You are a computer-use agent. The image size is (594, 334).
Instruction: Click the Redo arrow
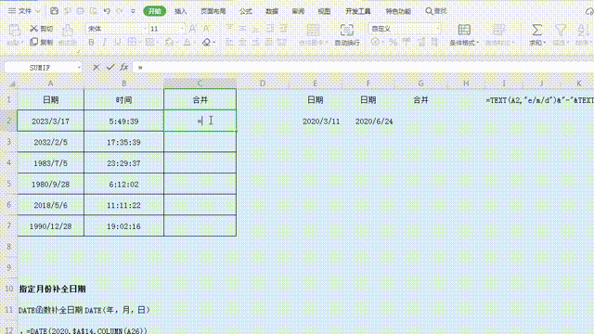coord(120,11)
